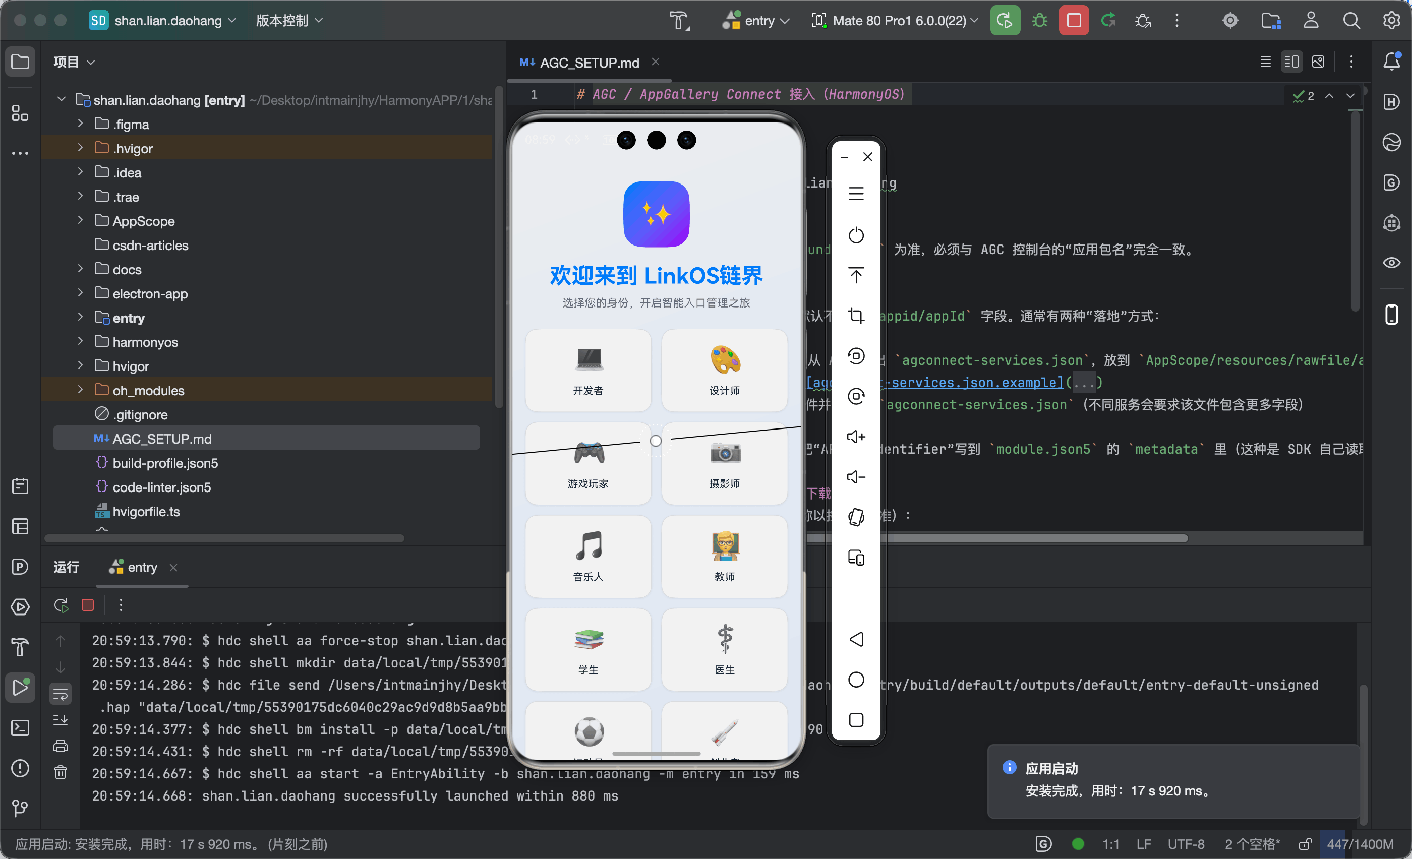Switch to editor and preview split mode

coord(1291,62)
